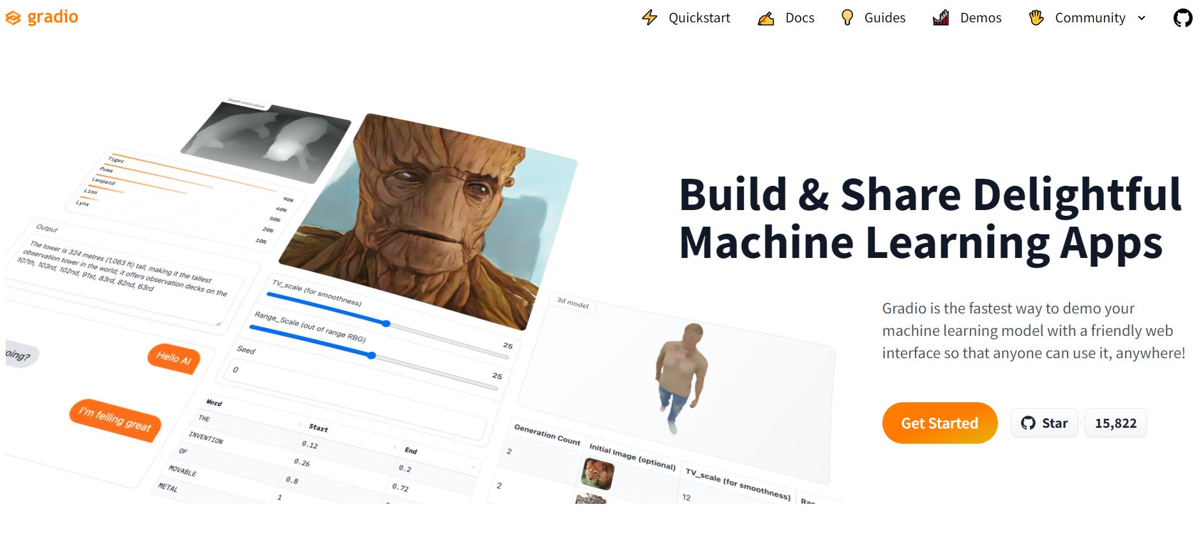Click the Gradio logo icon

pyautogui.click(x=13, y=19)
